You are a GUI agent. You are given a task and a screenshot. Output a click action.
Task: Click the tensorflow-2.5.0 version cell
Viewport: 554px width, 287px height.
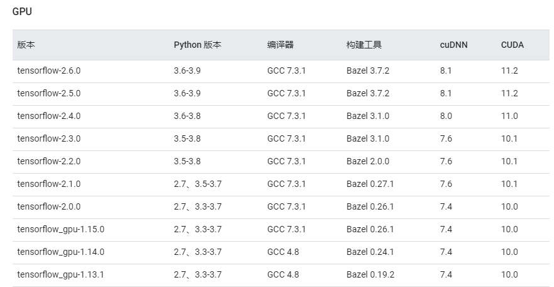(x=49, y=93)
